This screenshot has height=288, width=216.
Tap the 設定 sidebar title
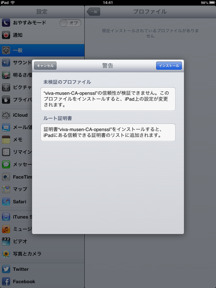pos(42,12)
